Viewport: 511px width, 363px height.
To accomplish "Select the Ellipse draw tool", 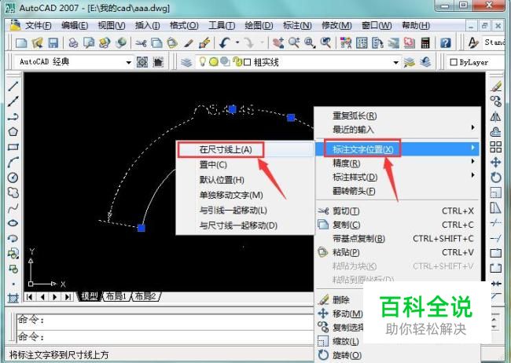I will click(x=13, y=223).
